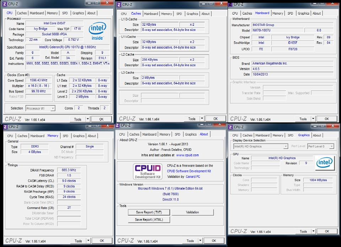Open the Tools dropdown arrow in the Graphics window
This screenshot has width=341, height=247.
tap(313, 231)
